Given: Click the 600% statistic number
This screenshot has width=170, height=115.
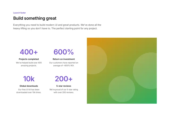Looking at the screenshot, I should [x=64, y=52].
